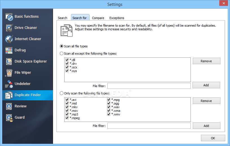Go to Internet Cleaner settings
This screenshot has width=230, height=146.
tap(28, 39)
